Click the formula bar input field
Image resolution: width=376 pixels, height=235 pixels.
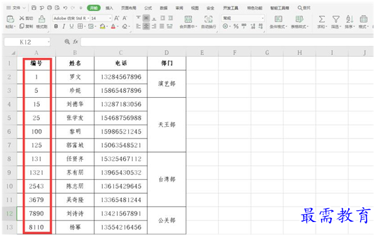pyautogui.click(x=227, y=42)
